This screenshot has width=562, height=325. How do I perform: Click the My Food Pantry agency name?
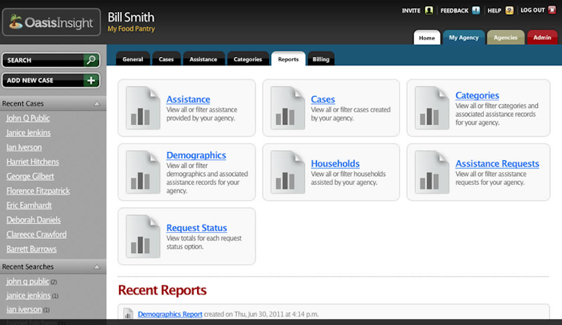pos(131,28)
